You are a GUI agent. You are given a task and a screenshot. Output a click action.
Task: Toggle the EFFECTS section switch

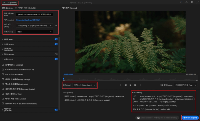click(56, 59)
